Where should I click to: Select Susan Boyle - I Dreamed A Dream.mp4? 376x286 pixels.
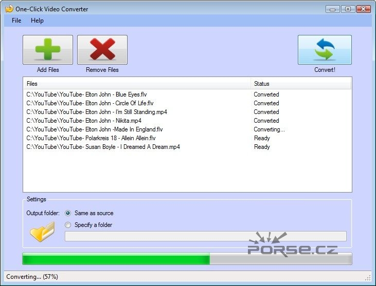pos(103,147)
